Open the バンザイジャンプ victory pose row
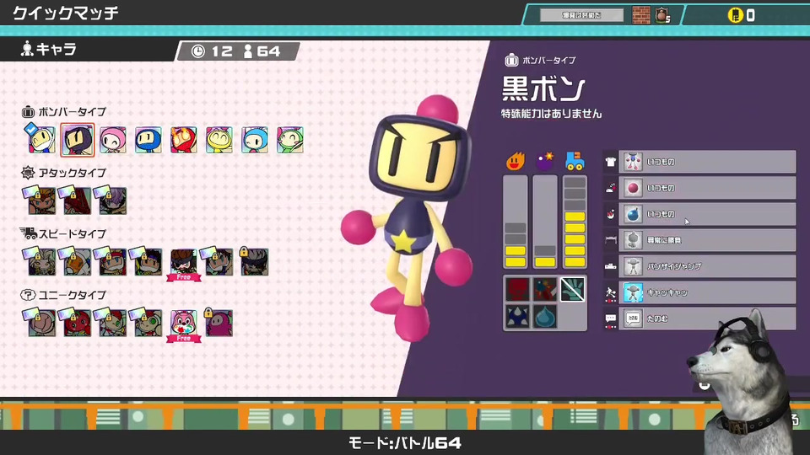Viewport: 810px width, 455px height. point(707,266)
